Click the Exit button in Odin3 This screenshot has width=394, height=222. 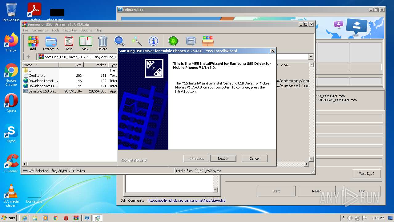[362, 191]
